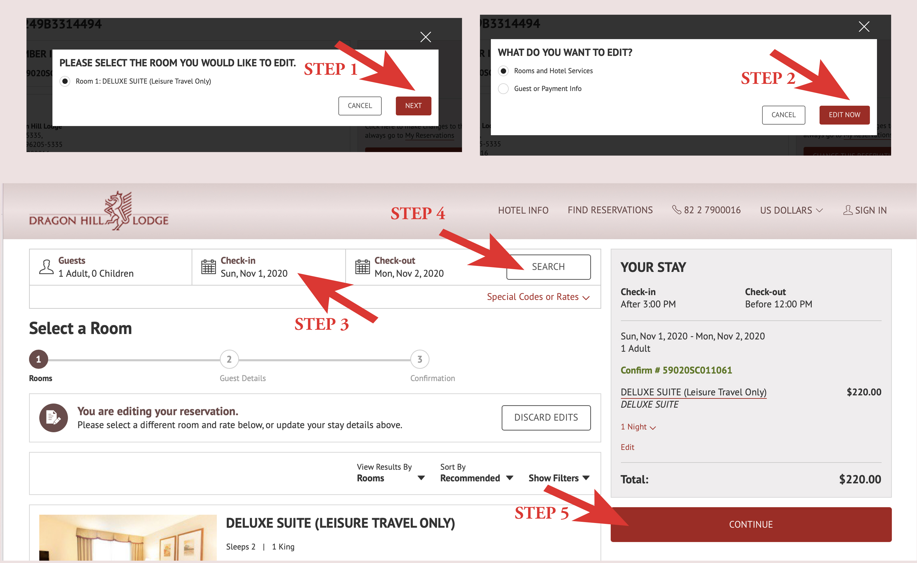The height and width of the screenshot is (563, 917).
Task: Open Sort By Recommended dropdown
Action: pos(477,478)
